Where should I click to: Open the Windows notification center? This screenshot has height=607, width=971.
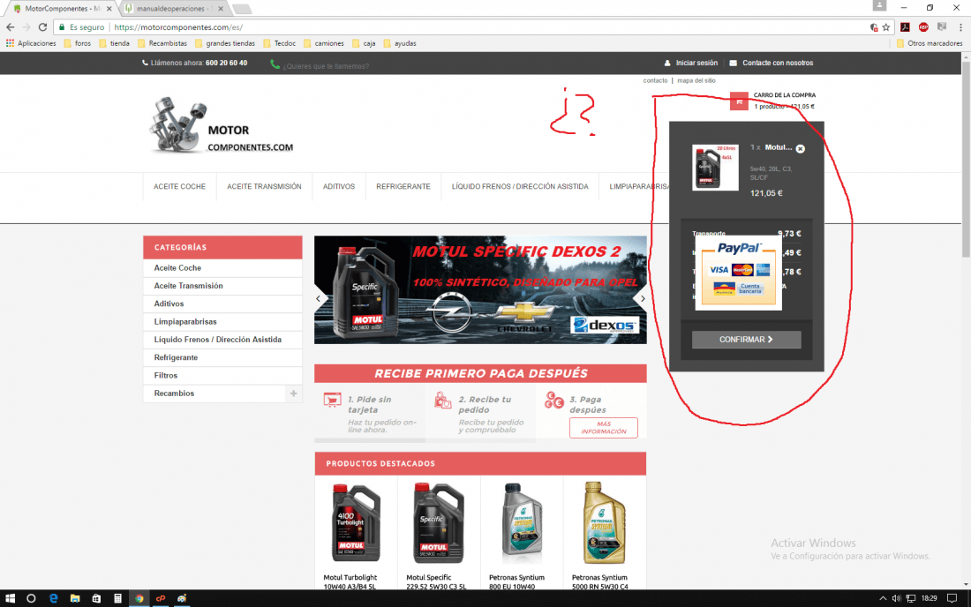(x=952, y=598)
